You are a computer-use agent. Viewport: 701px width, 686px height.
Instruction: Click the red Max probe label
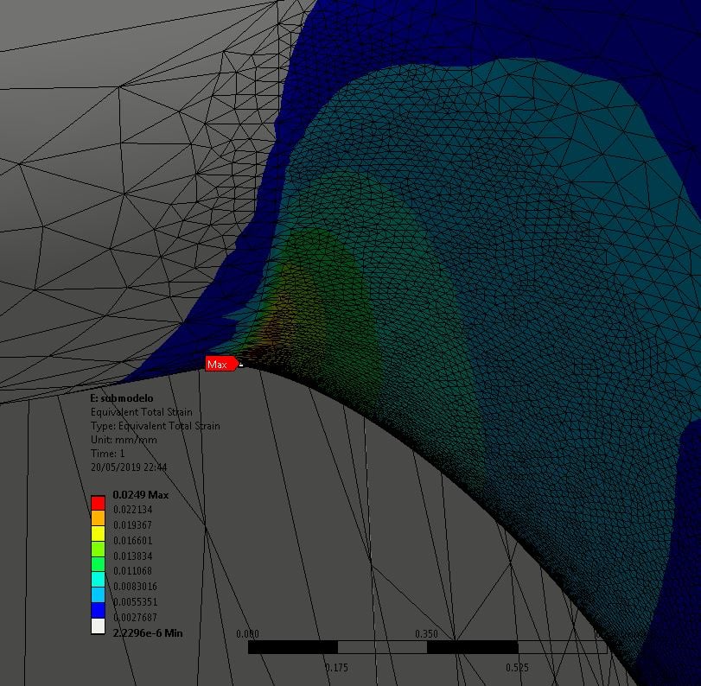coord(222,365)
